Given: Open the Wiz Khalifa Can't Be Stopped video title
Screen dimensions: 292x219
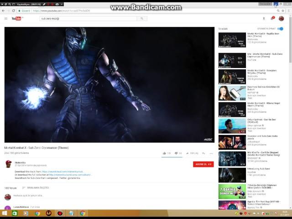Looking at the screenshot, I should [x=263, y=154].
